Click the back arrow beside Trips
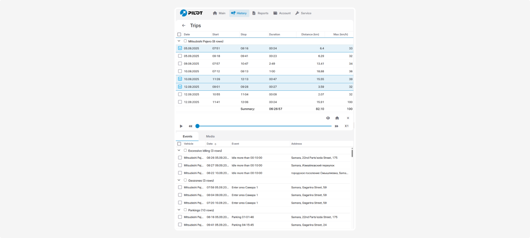This screenshot has height=238, width=530. click(184, 26)
